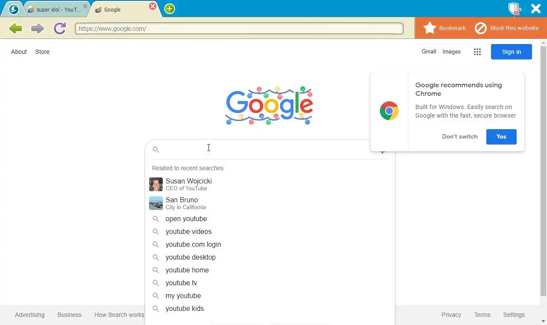Accept Chrome with Yes button

click(501, 136)
